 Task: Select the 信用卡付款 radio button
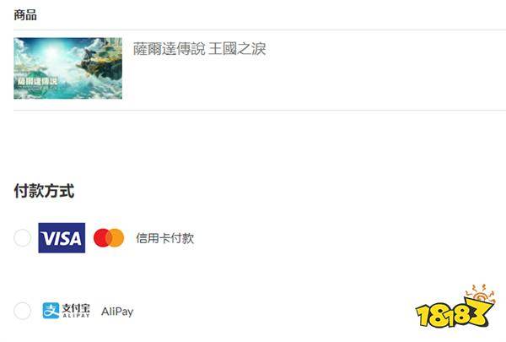tap(22, 238)
